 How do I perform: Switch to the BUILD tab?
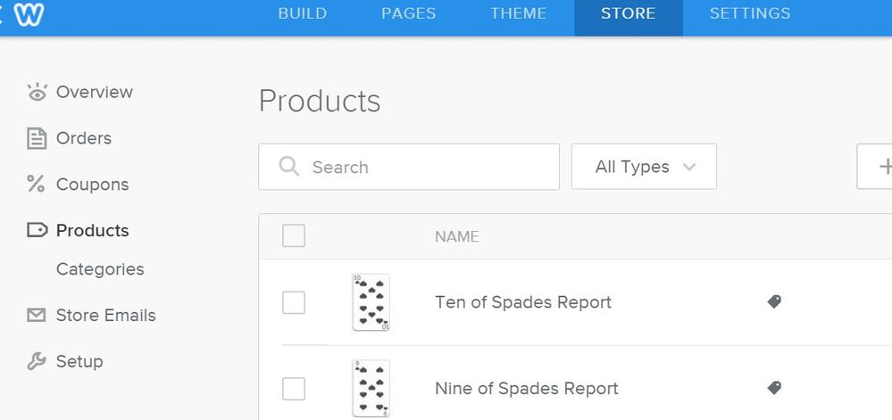[303, 13]
